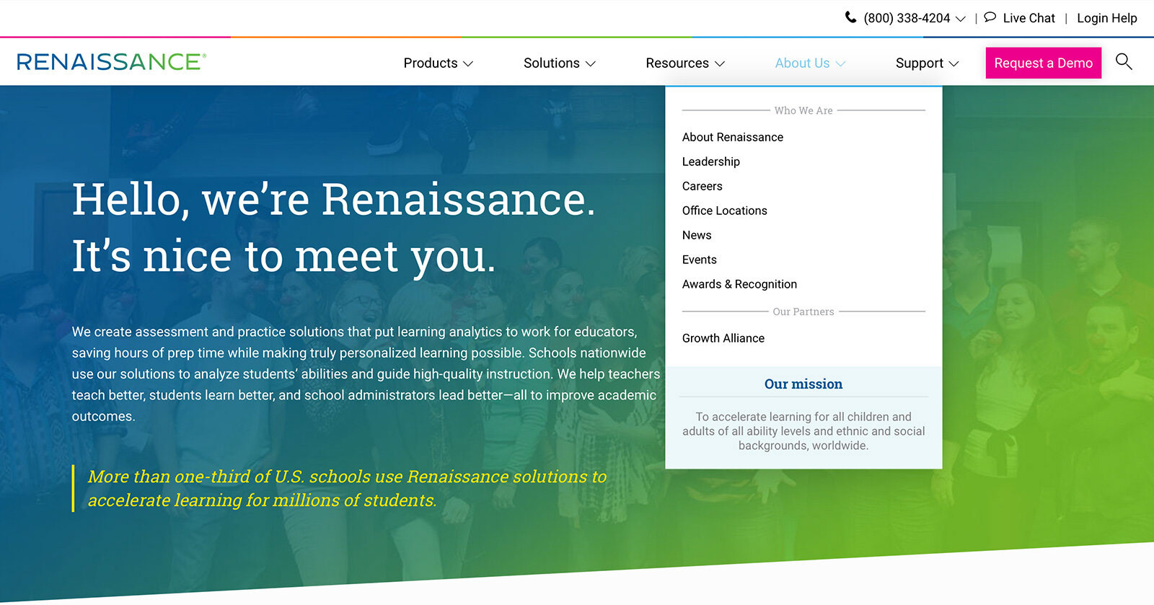The image size is (1154, 605).
Task: Open Login Help
Action: click(1106, 18)
